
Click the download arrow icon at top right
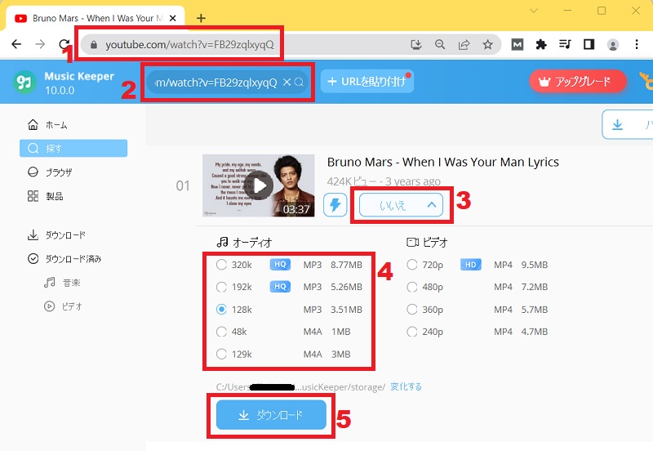[x=618, y=125]
